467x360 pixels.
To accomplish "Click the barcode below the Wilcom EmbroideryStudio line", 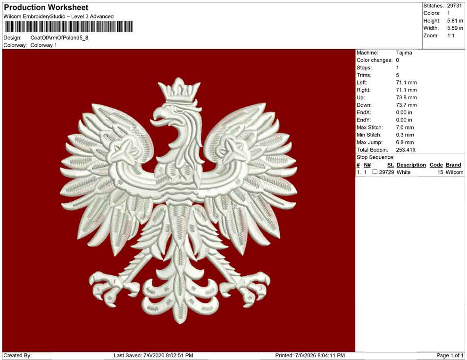I will pos(68,26).
